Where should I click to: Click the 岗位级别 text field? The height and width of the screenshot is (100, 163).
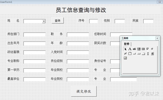click(x=78, y=62)
